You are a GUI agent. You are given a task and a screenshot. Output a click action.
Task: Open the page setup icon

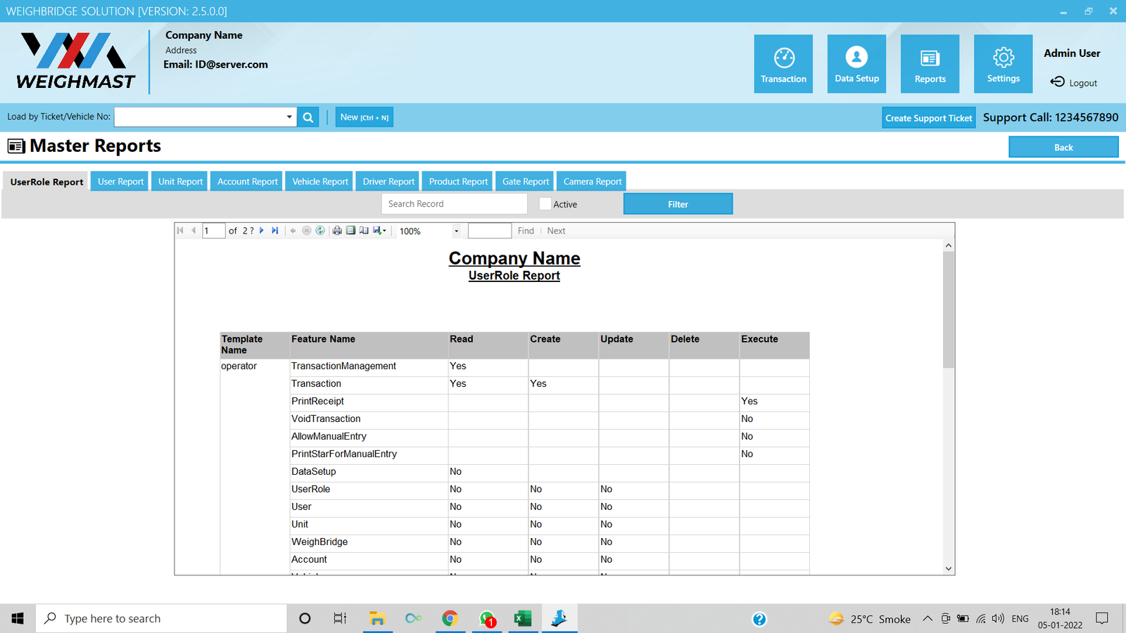coord(364,231)
